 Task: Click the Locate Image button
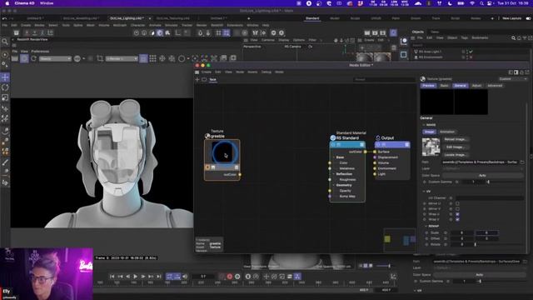click(456, 155)
